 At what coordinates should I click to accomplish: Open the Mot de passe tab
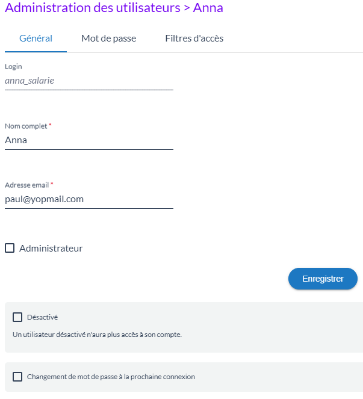[x=108, y=39]
